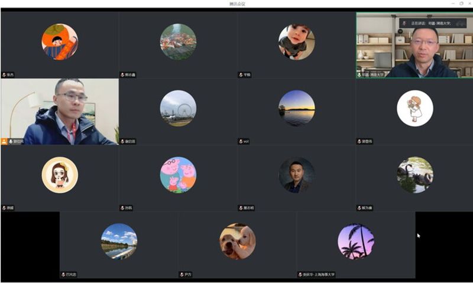Click the 正在讲话 speaking indicator banner
The width and height of the screenshot is (473, 283).
coord(427,23)
